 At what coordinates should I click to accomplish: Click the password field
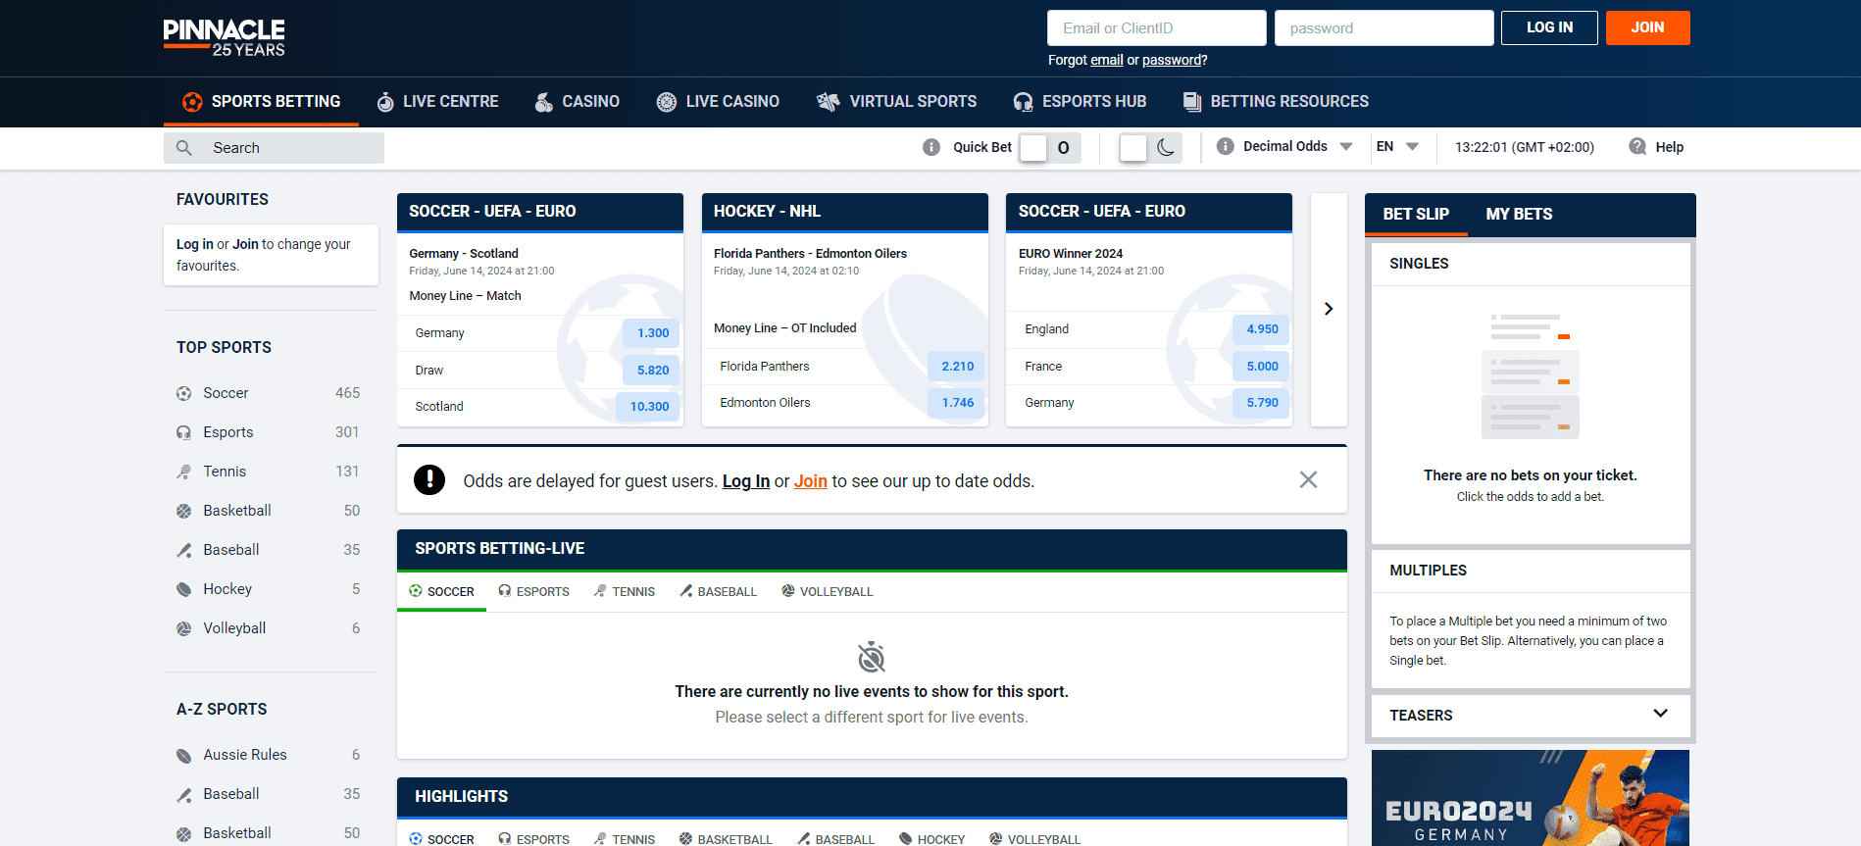tap(1383, 28)
